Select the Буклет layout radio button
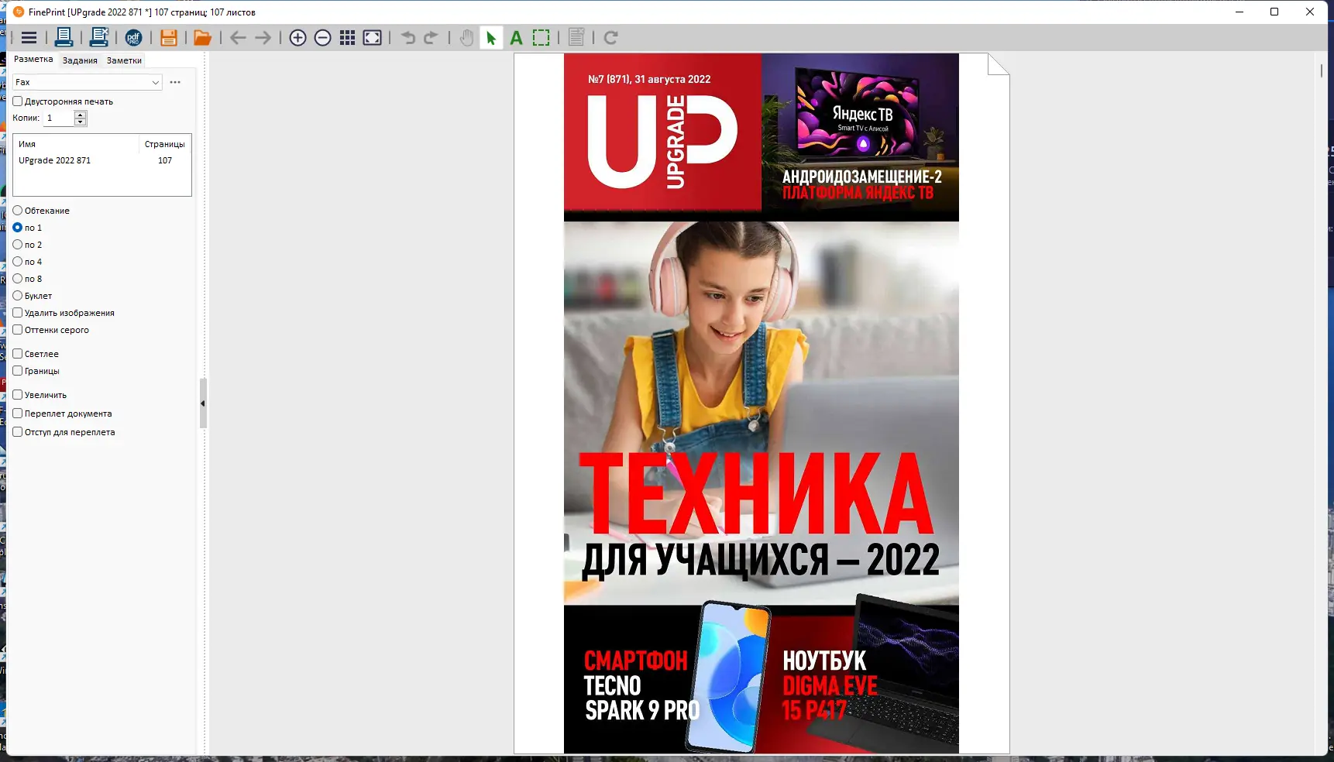Screen dimensions: 1334x762 17,295
